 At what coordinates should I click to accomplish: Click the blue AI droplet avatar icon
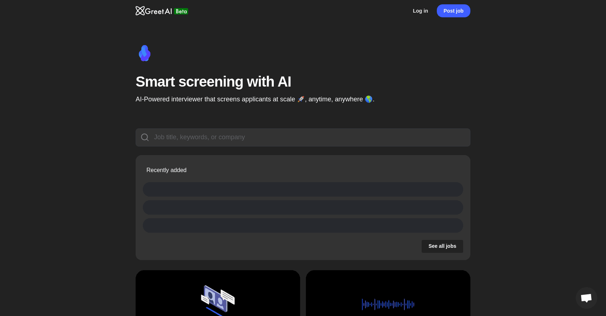pos(145,53)
